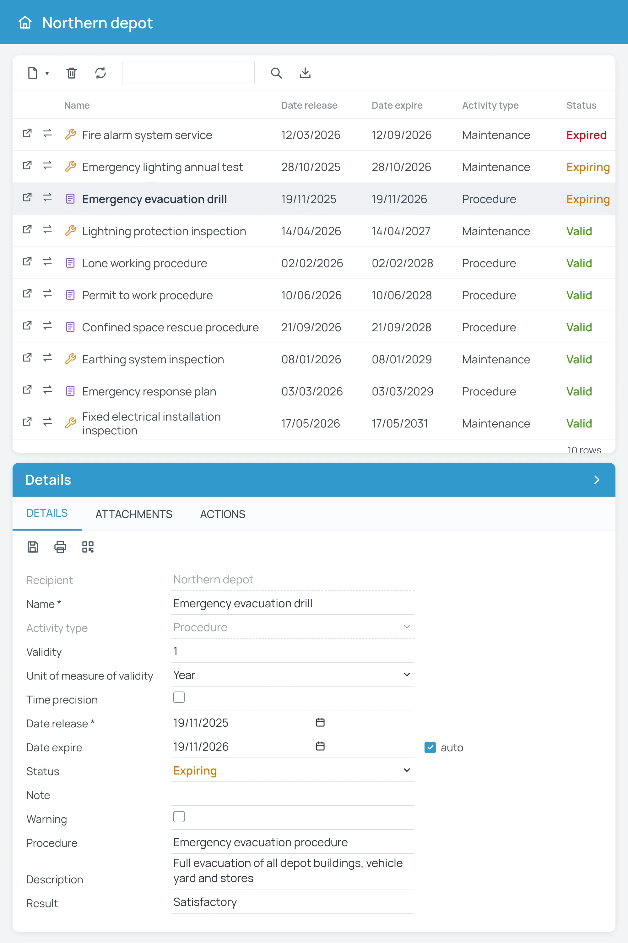Open the Status Expiring dropdown
The image size is (628, 943).
[x=292, y=771]
